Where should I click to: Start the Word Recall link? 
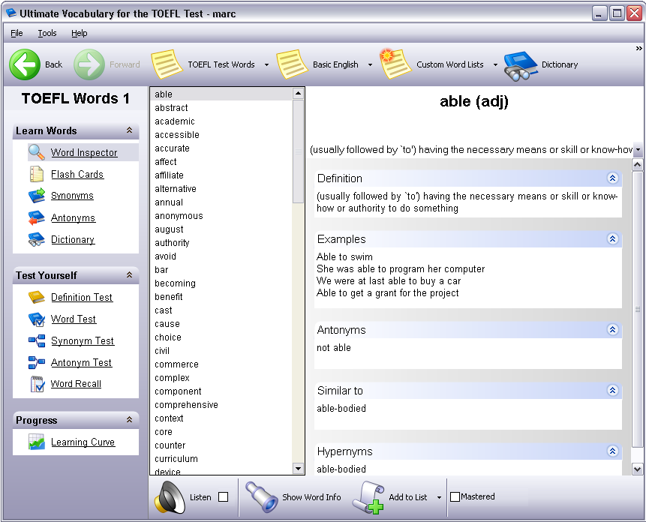(76, 384)
